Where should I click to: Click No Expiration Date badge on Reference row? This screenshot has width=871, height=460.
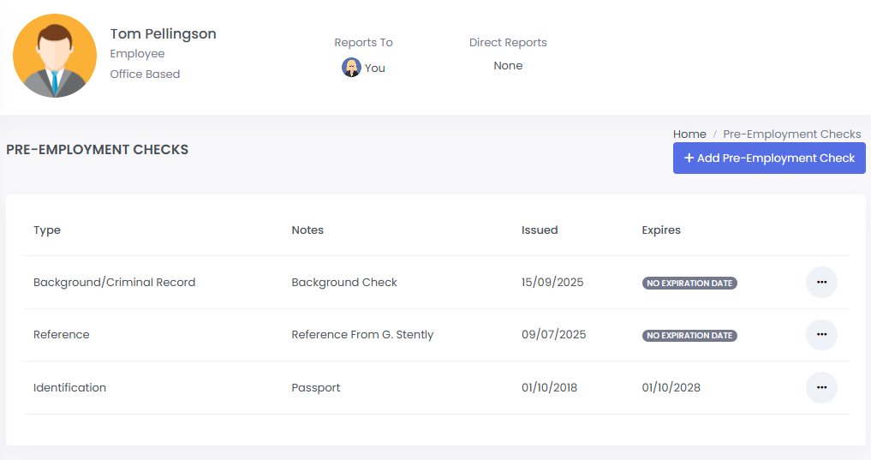689,335
